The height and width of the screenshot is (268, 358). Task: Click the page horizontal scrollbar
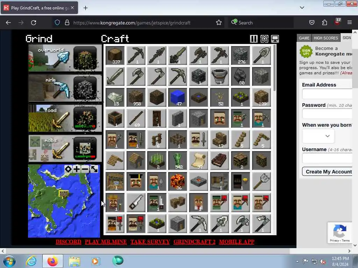click(x=147, y=251)
